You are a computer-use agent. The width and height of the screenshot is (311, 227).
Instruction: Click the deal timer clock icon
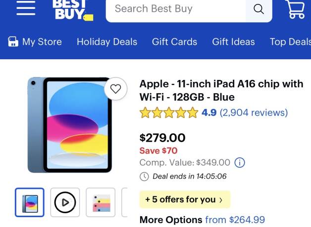pos(144,177)
